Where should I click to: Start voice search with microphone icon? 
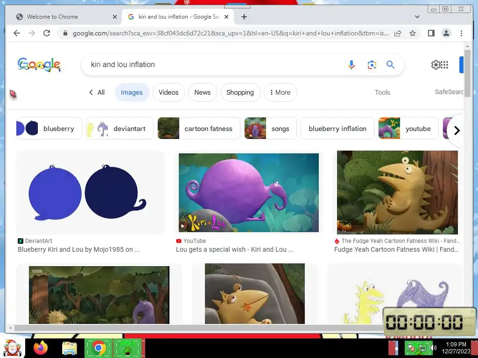tap(351, 64)
